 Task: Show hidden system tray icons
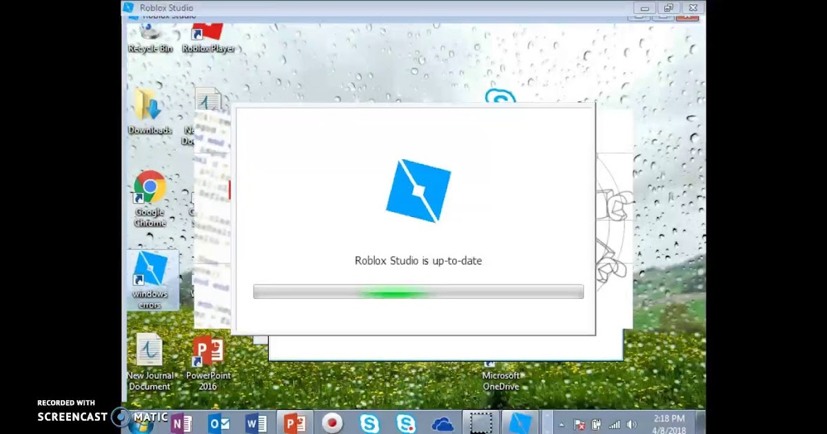click(x=562, y=425)
